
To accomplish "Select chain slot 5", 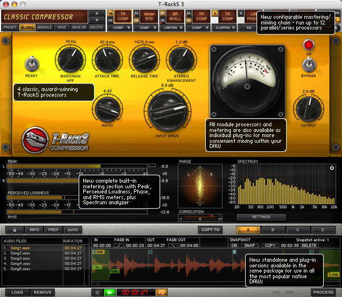I will click(215, 14).
